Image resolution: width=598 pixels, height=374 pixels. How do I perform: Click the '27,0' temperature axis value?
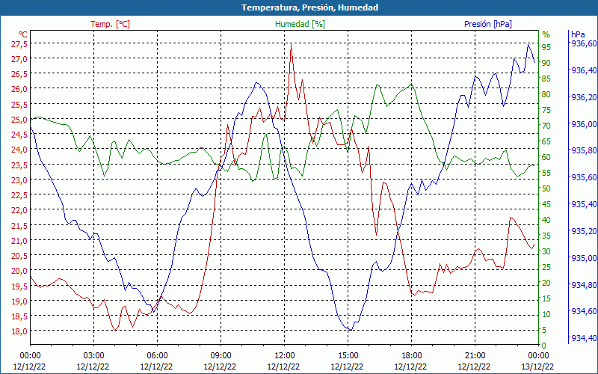(19, 59)
